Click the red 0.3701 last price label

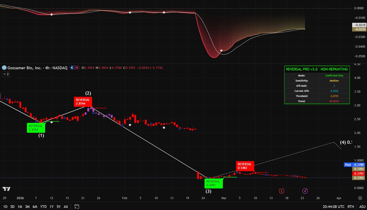tap(358, 173)
